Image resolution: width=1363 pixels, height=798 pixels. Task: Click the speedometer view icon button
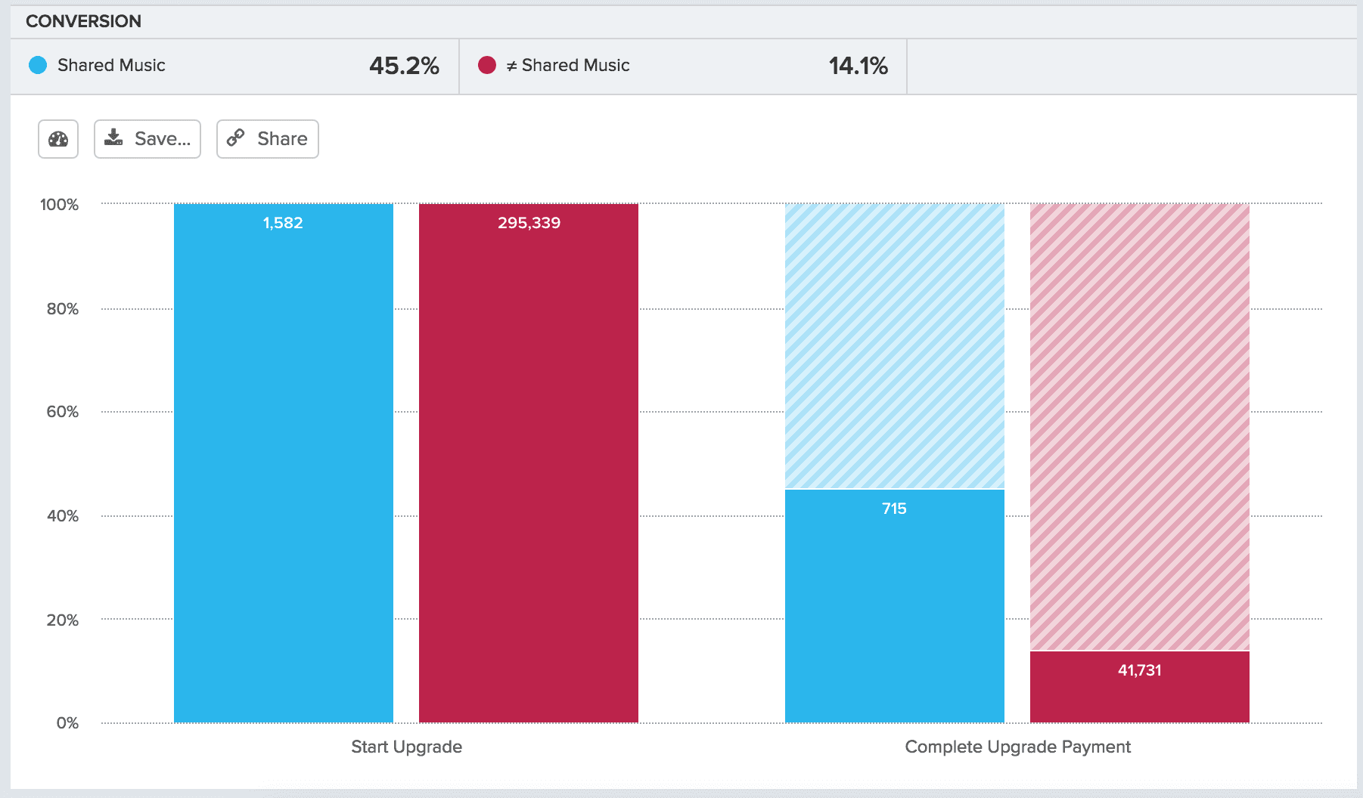click(x=58, y=139)
